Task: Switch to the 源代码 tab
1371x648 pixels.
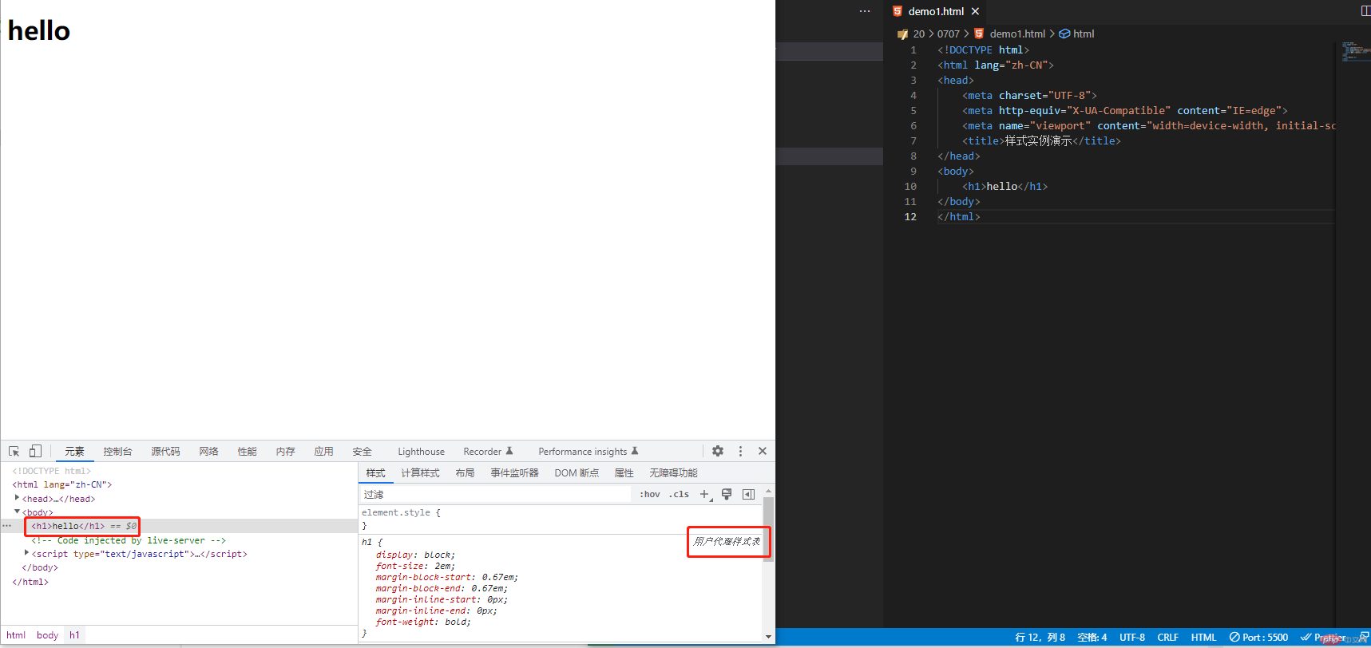Action: [165, 452]
